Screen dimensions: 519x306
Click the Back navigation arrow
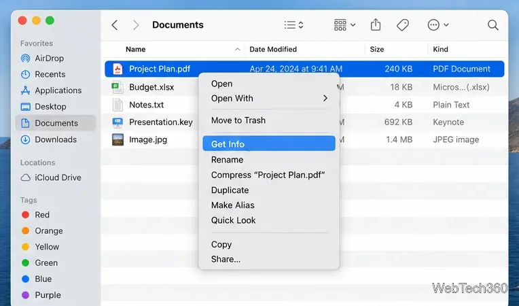(x=115, y=25)
